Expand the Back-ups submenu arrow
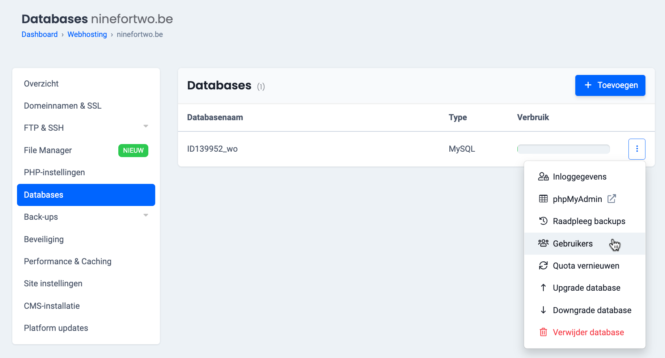 point(146,215)
